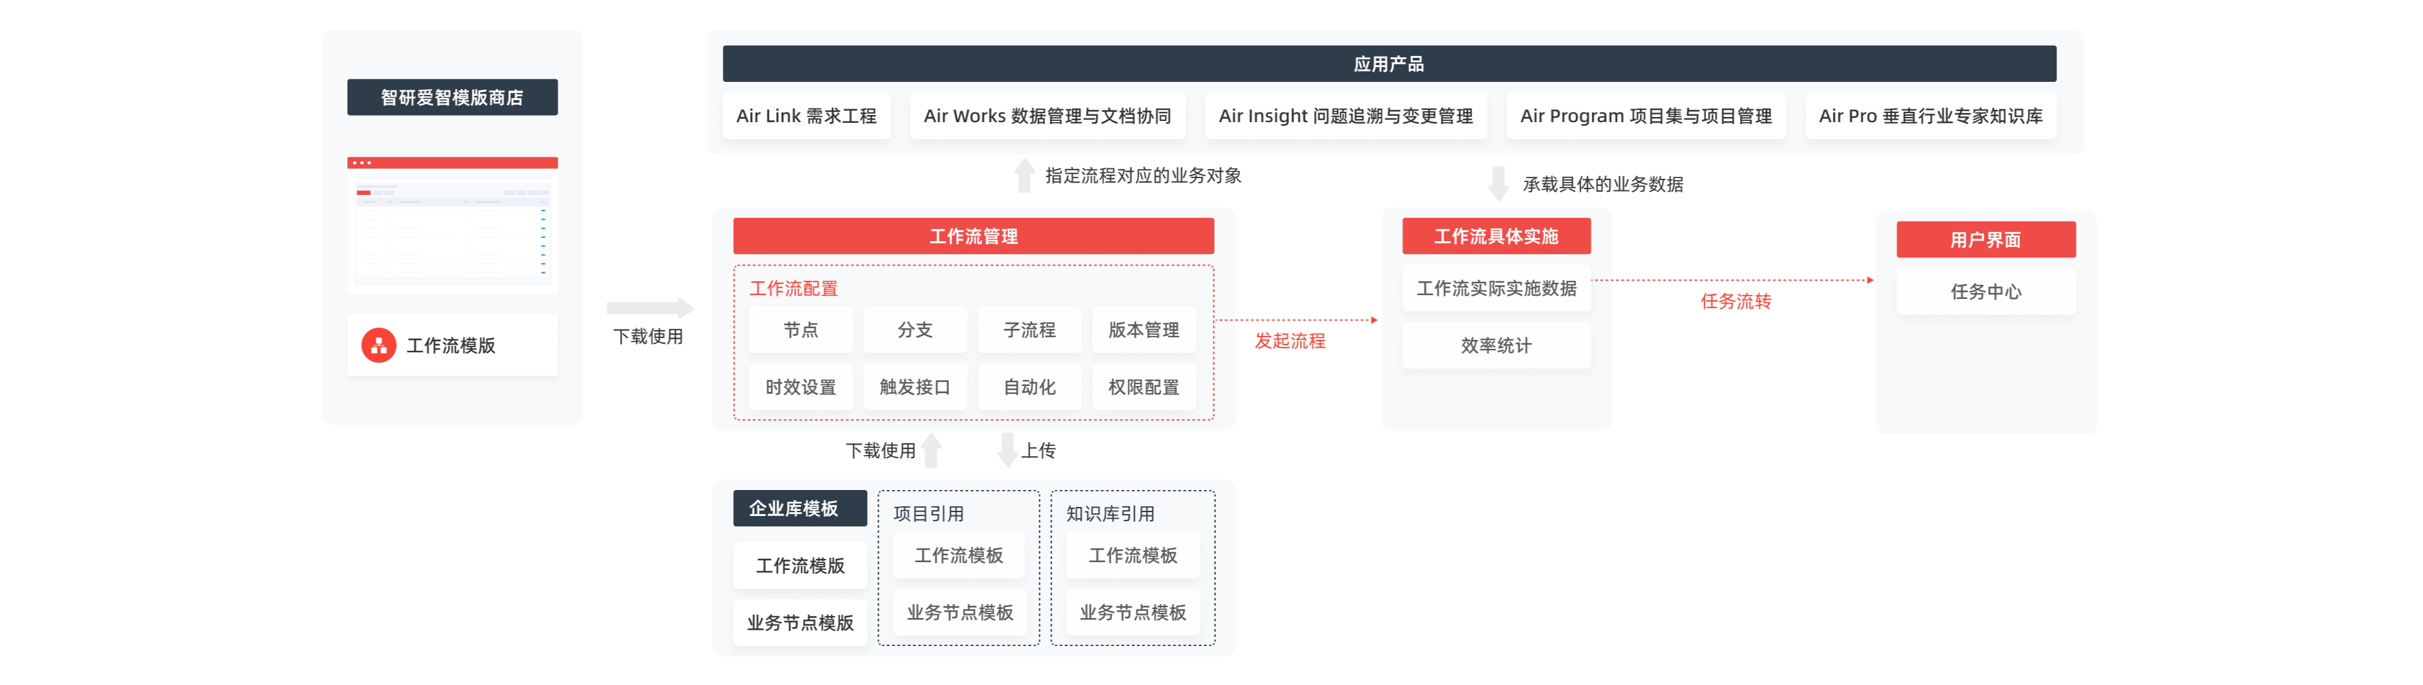Click 下载使用 label beside template store
The height and width of the screenshot is (685, 2423).
click(x=648, y=337)
